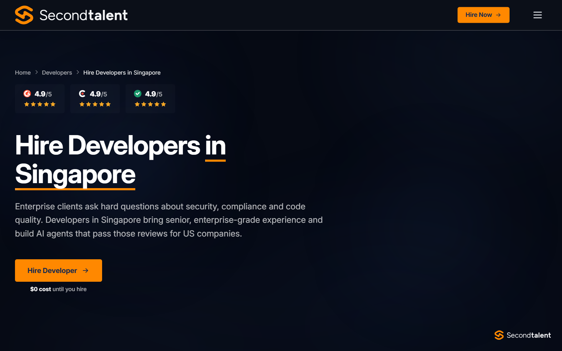
Task: Click the '$0 cost until you hire' text
Action: 58,289
